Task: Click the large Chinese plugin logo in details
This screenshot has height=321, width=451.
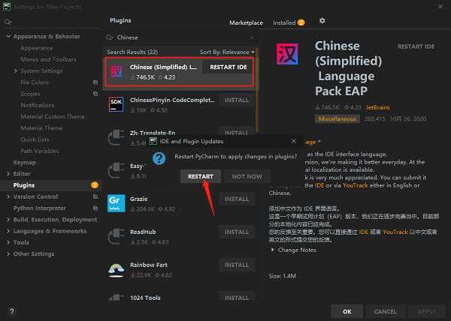Action: pos(287,54)
